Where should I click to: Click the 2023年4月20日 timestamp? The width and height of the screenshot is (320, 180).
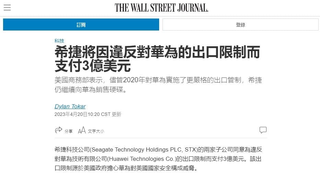click(71, 114)
